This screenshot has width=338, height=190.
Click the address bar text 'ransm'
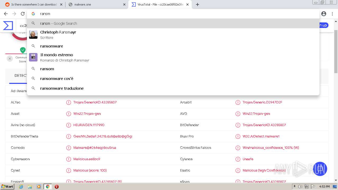click(45, 14)
